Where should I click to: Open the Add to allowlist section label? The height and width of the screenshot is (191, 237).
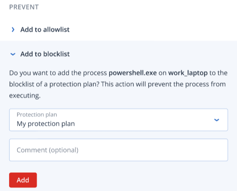pyautogui.click(x=45, y=29)
